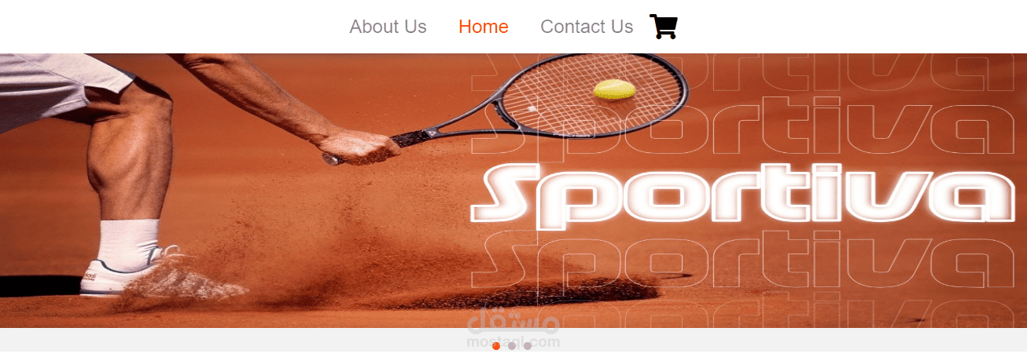Open the Contact Us page
Image resolution: width=1027 pixels, height=357 pixels.
[x=587, y=27]
